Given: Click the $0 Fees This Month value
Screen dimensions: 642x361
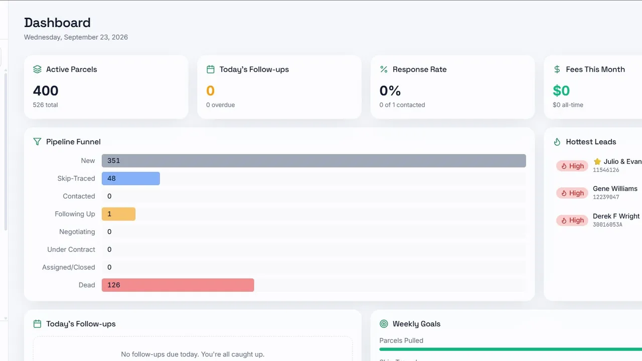Looking at the screenshot, I should tap(561, 91).
